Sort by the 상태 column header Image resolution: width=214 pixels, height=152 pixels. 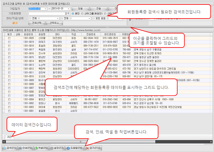click(18, 34)
